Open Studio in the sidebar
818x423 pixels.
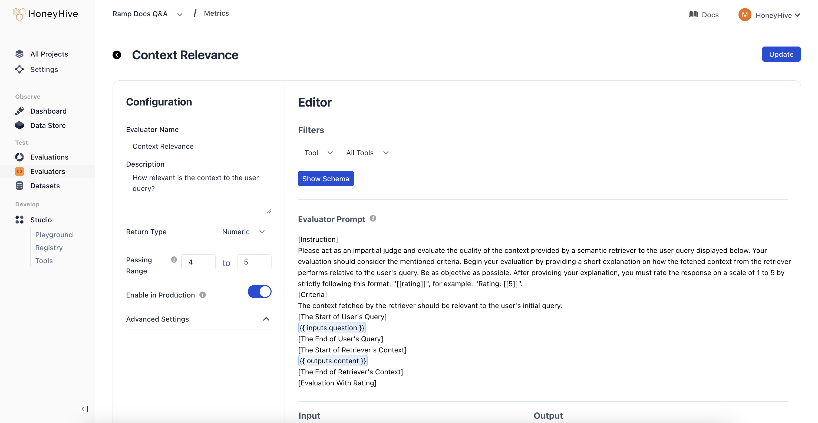pyautogui.click(x=41, y=219)
